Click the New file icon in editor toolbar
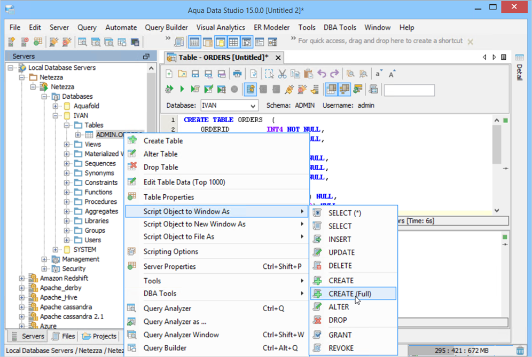532x357 pixels. (x=169, y=74)
